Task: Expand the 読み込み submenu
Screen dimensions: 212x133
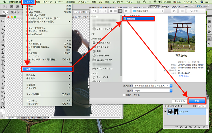Action: pyautogui.click(x=47, y=75)
